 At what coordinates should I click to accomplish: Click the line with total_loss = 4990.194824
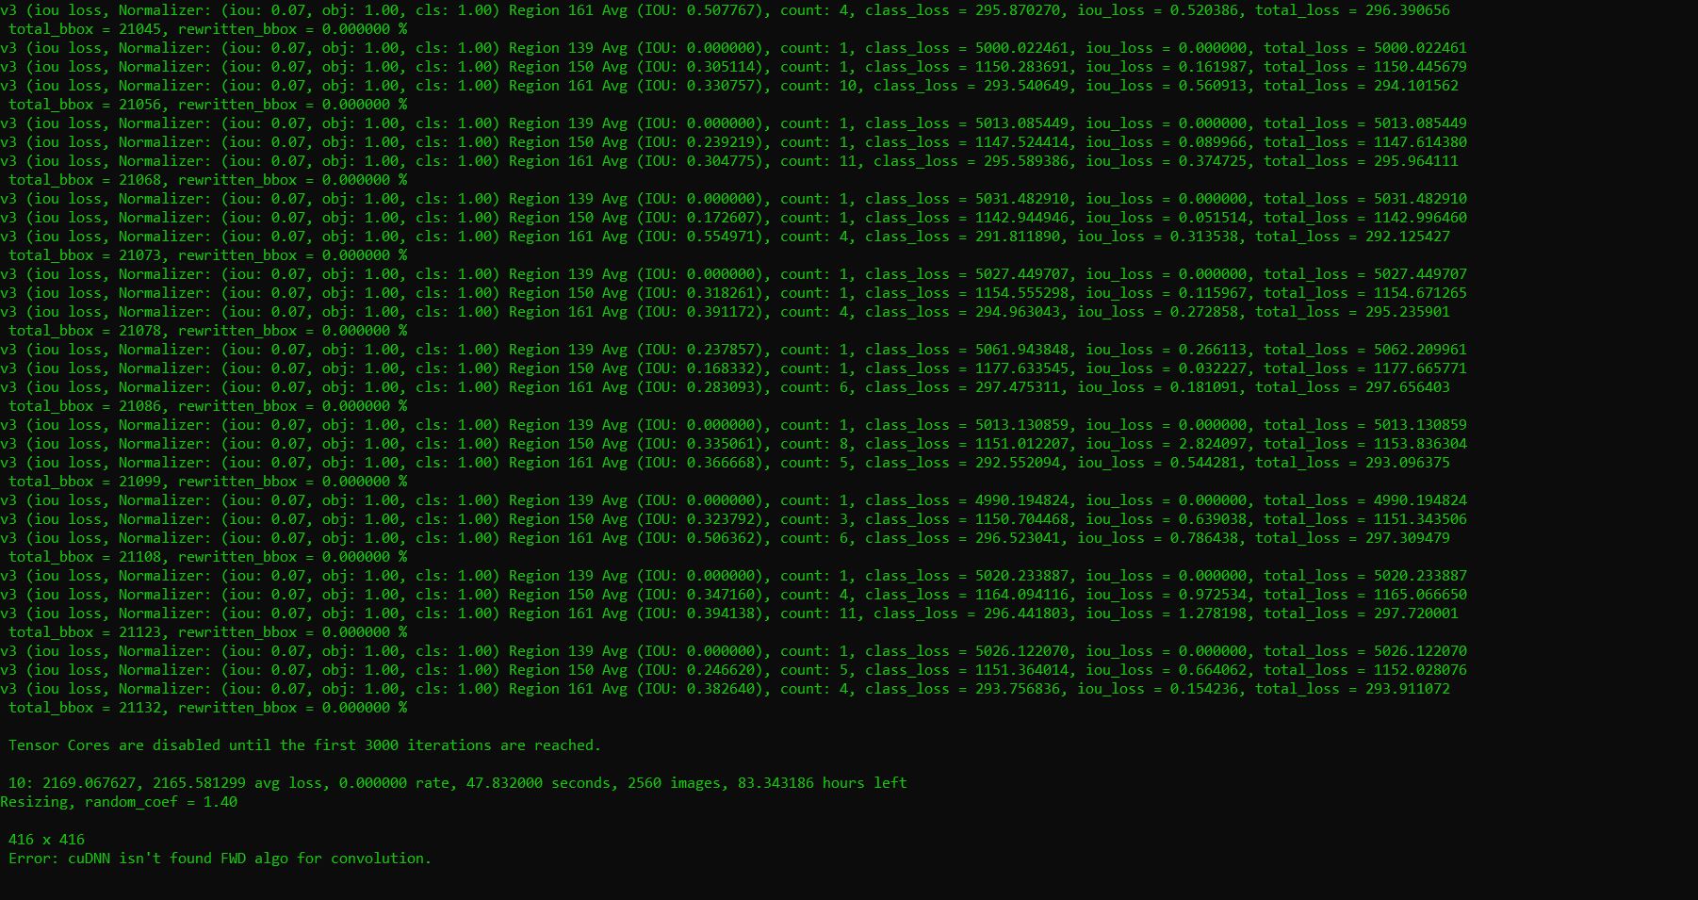733,500
